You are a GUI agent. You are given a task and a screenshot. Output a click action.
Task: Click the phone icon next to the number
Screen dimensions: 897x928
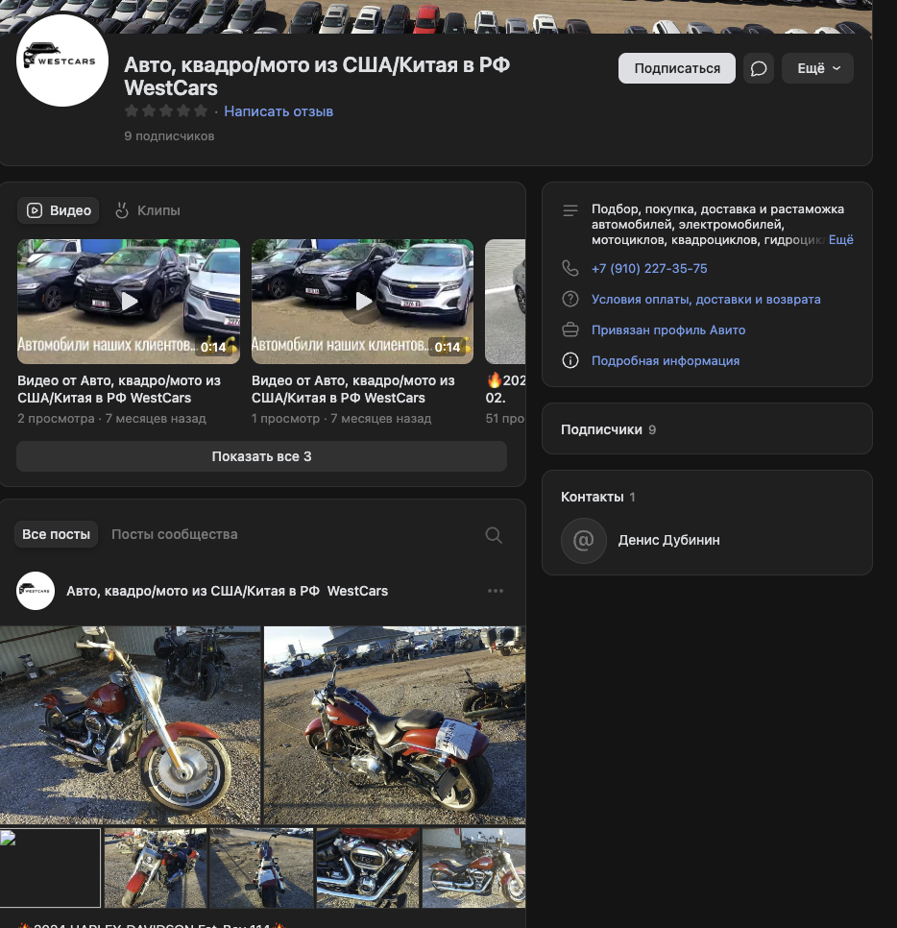(x=570, y=269)
